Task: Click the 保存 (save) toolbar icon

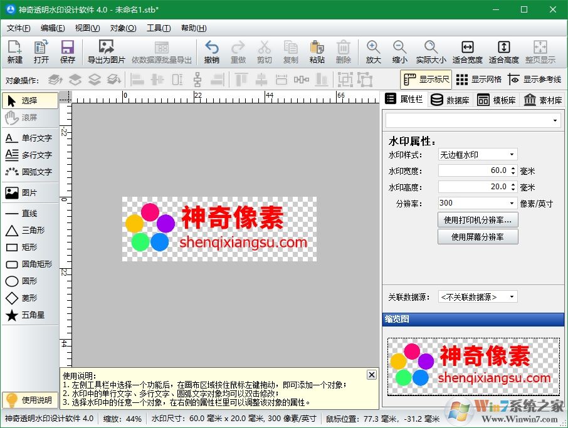Action: pyautogui.click(x=68, y=51)
